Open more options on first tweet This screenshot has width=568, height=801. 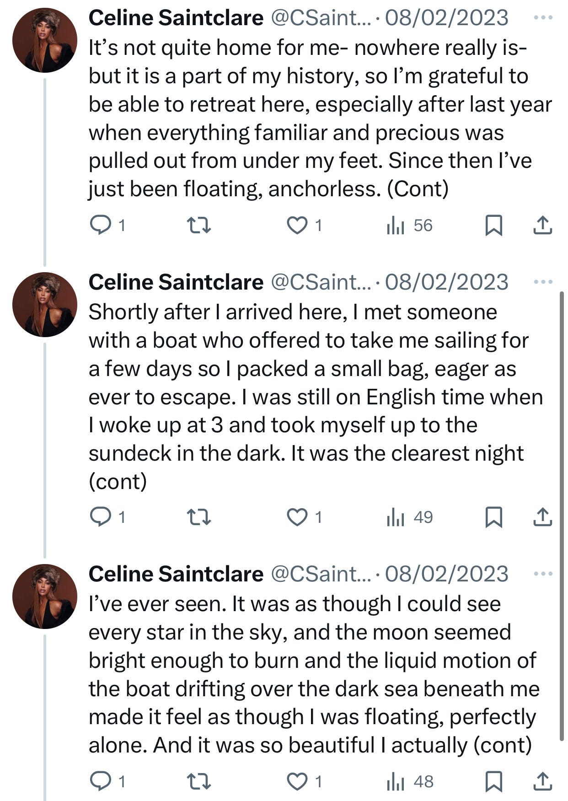(543, 18)
